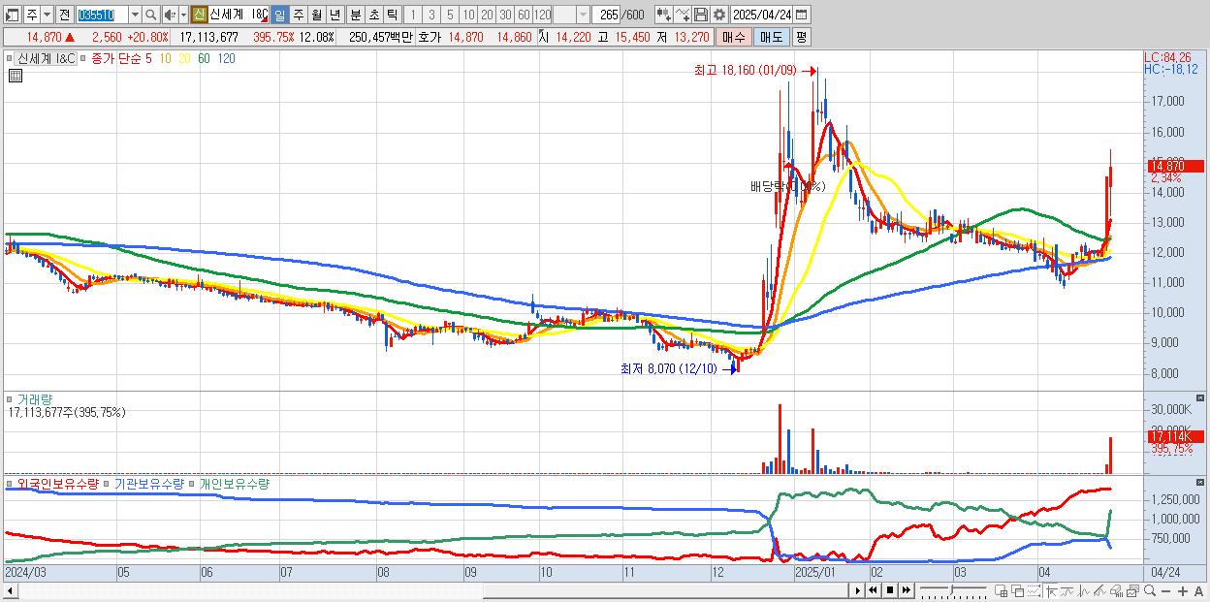Screen dimensions: 1210x602
Task: Select interval preset 5
Action: click(x=450, y=15)
